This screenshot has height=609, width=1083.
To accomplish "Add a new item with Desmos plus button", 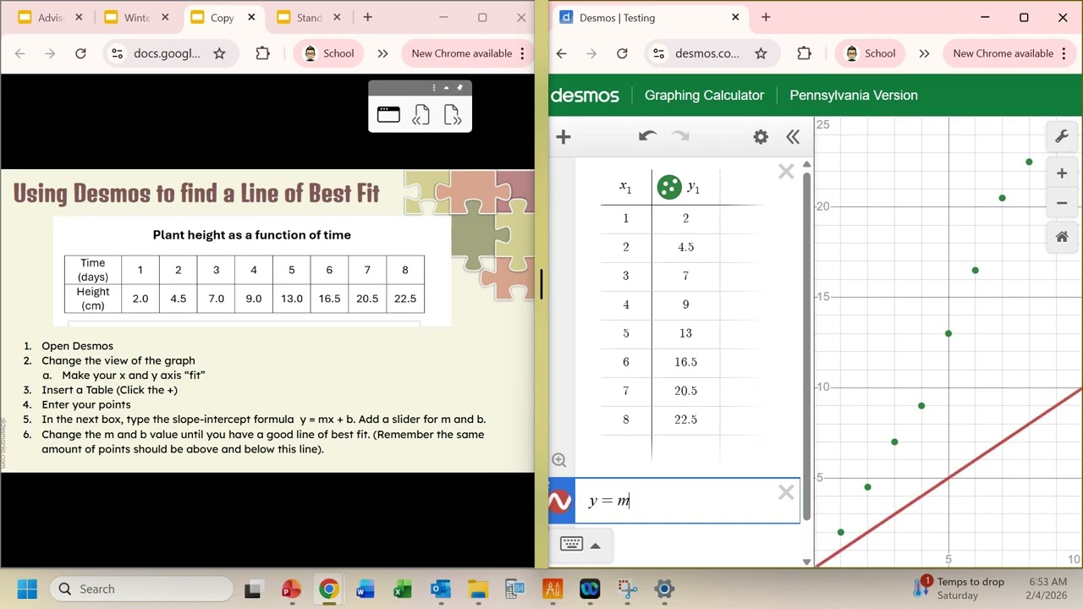I will [563, 137].
